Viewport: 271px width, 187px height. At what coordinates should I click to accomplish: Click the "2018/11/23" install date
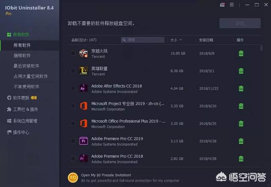pos(209,88)
